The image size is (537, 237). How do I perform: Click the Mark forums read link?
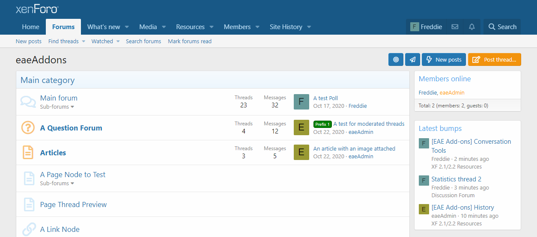click(190, 41)
